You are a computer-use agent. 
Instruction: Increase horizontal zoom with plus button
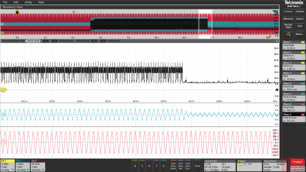[46, 41]
